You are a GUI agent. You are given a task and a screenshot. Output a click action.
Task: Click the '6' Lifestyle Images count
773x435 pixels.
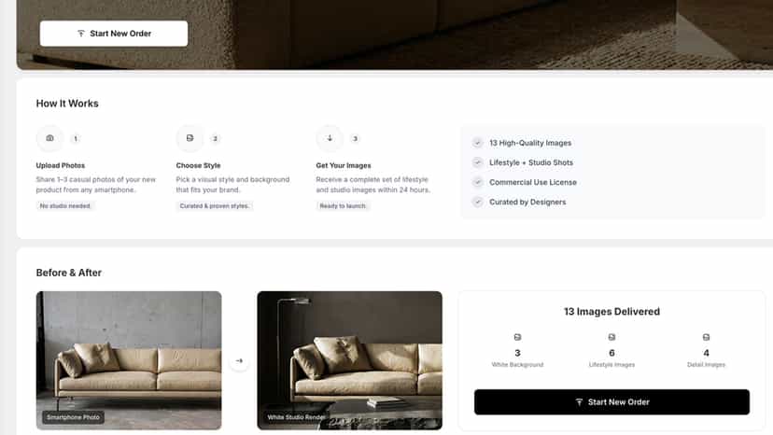pos(611,353)
